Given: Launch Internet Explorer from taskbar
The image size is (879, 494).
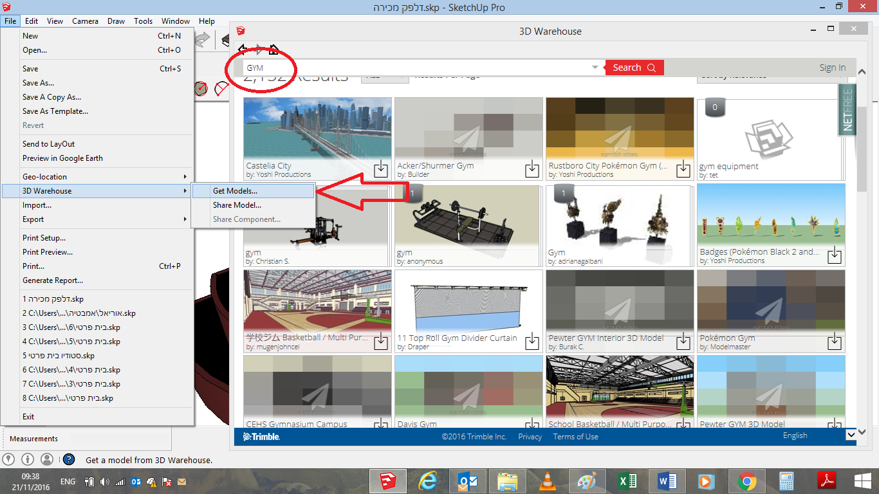Looking at the screenshot, I should (428, 481).
